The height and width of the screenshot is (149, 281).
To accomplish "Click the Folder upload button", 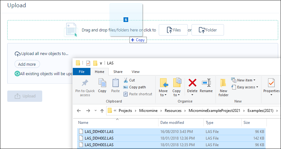I will pos(208,30).
